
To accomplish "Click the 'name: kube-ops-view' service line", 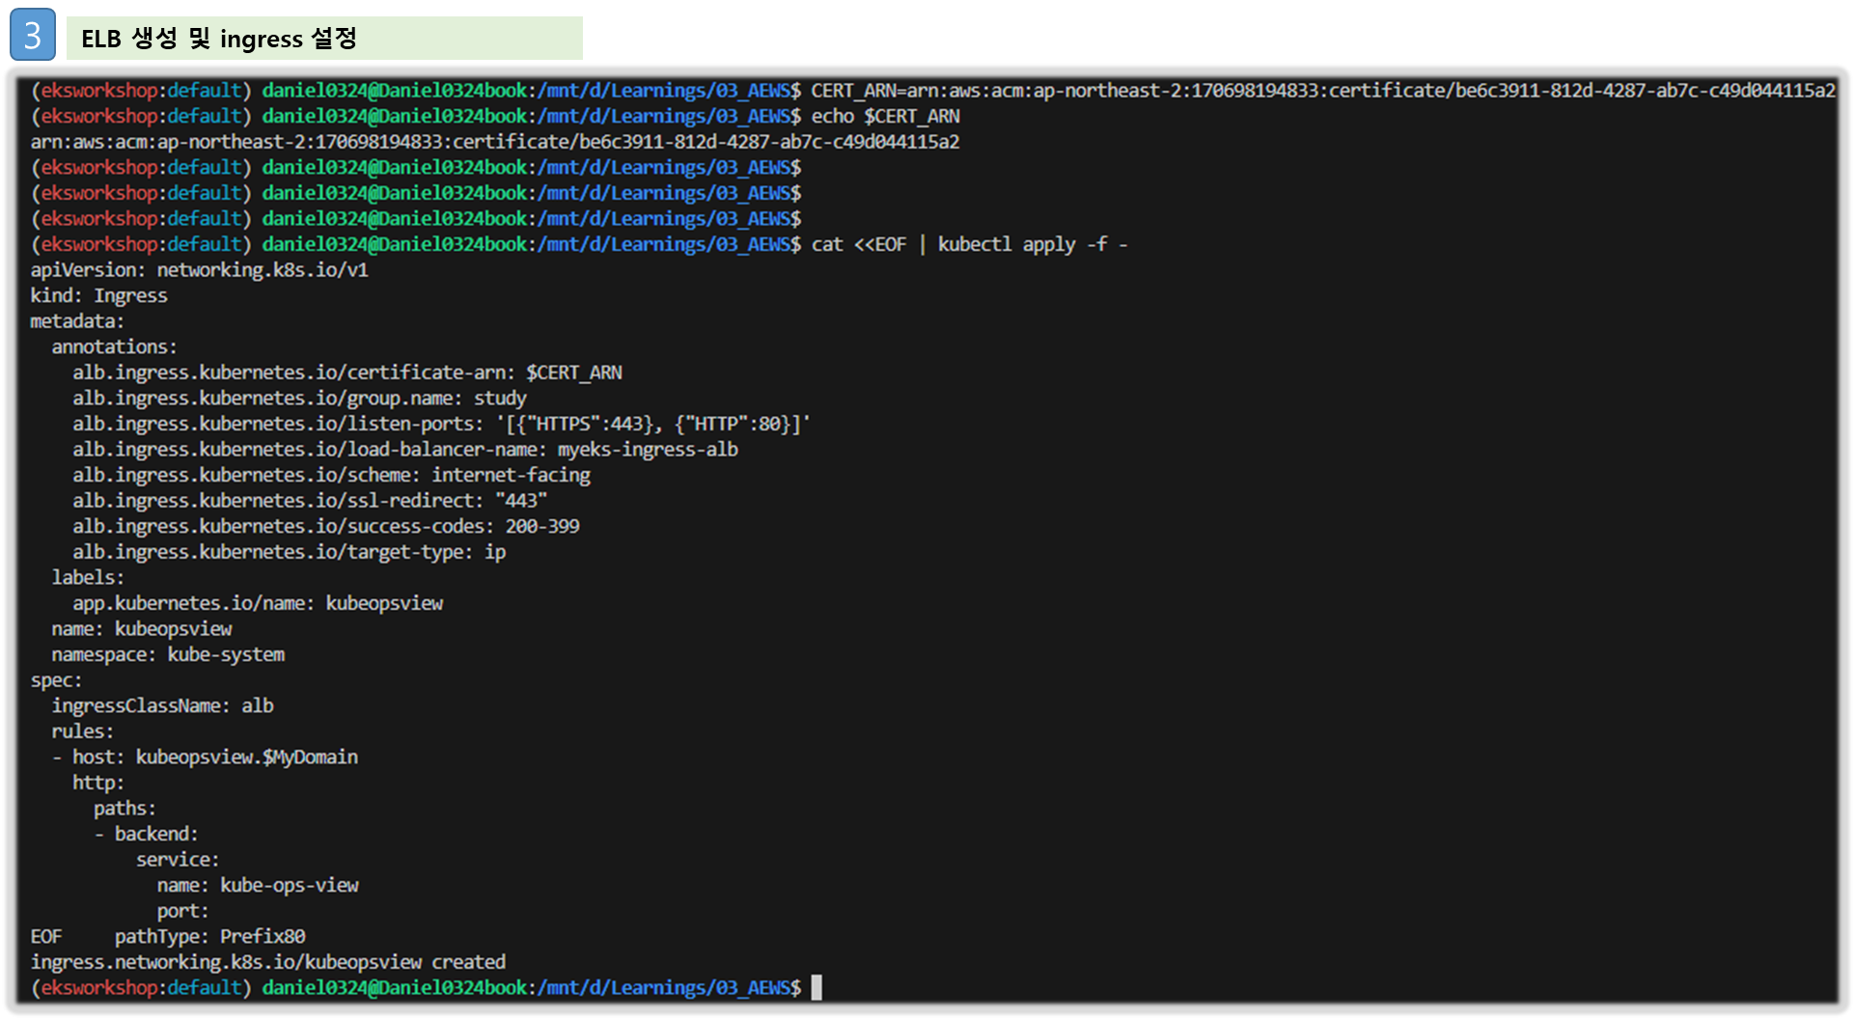I will coord(258,885).
